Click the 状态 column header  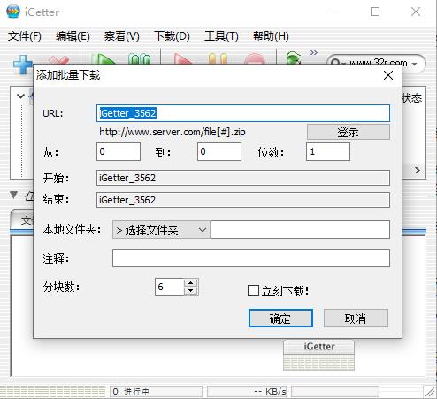pos(412,98)
